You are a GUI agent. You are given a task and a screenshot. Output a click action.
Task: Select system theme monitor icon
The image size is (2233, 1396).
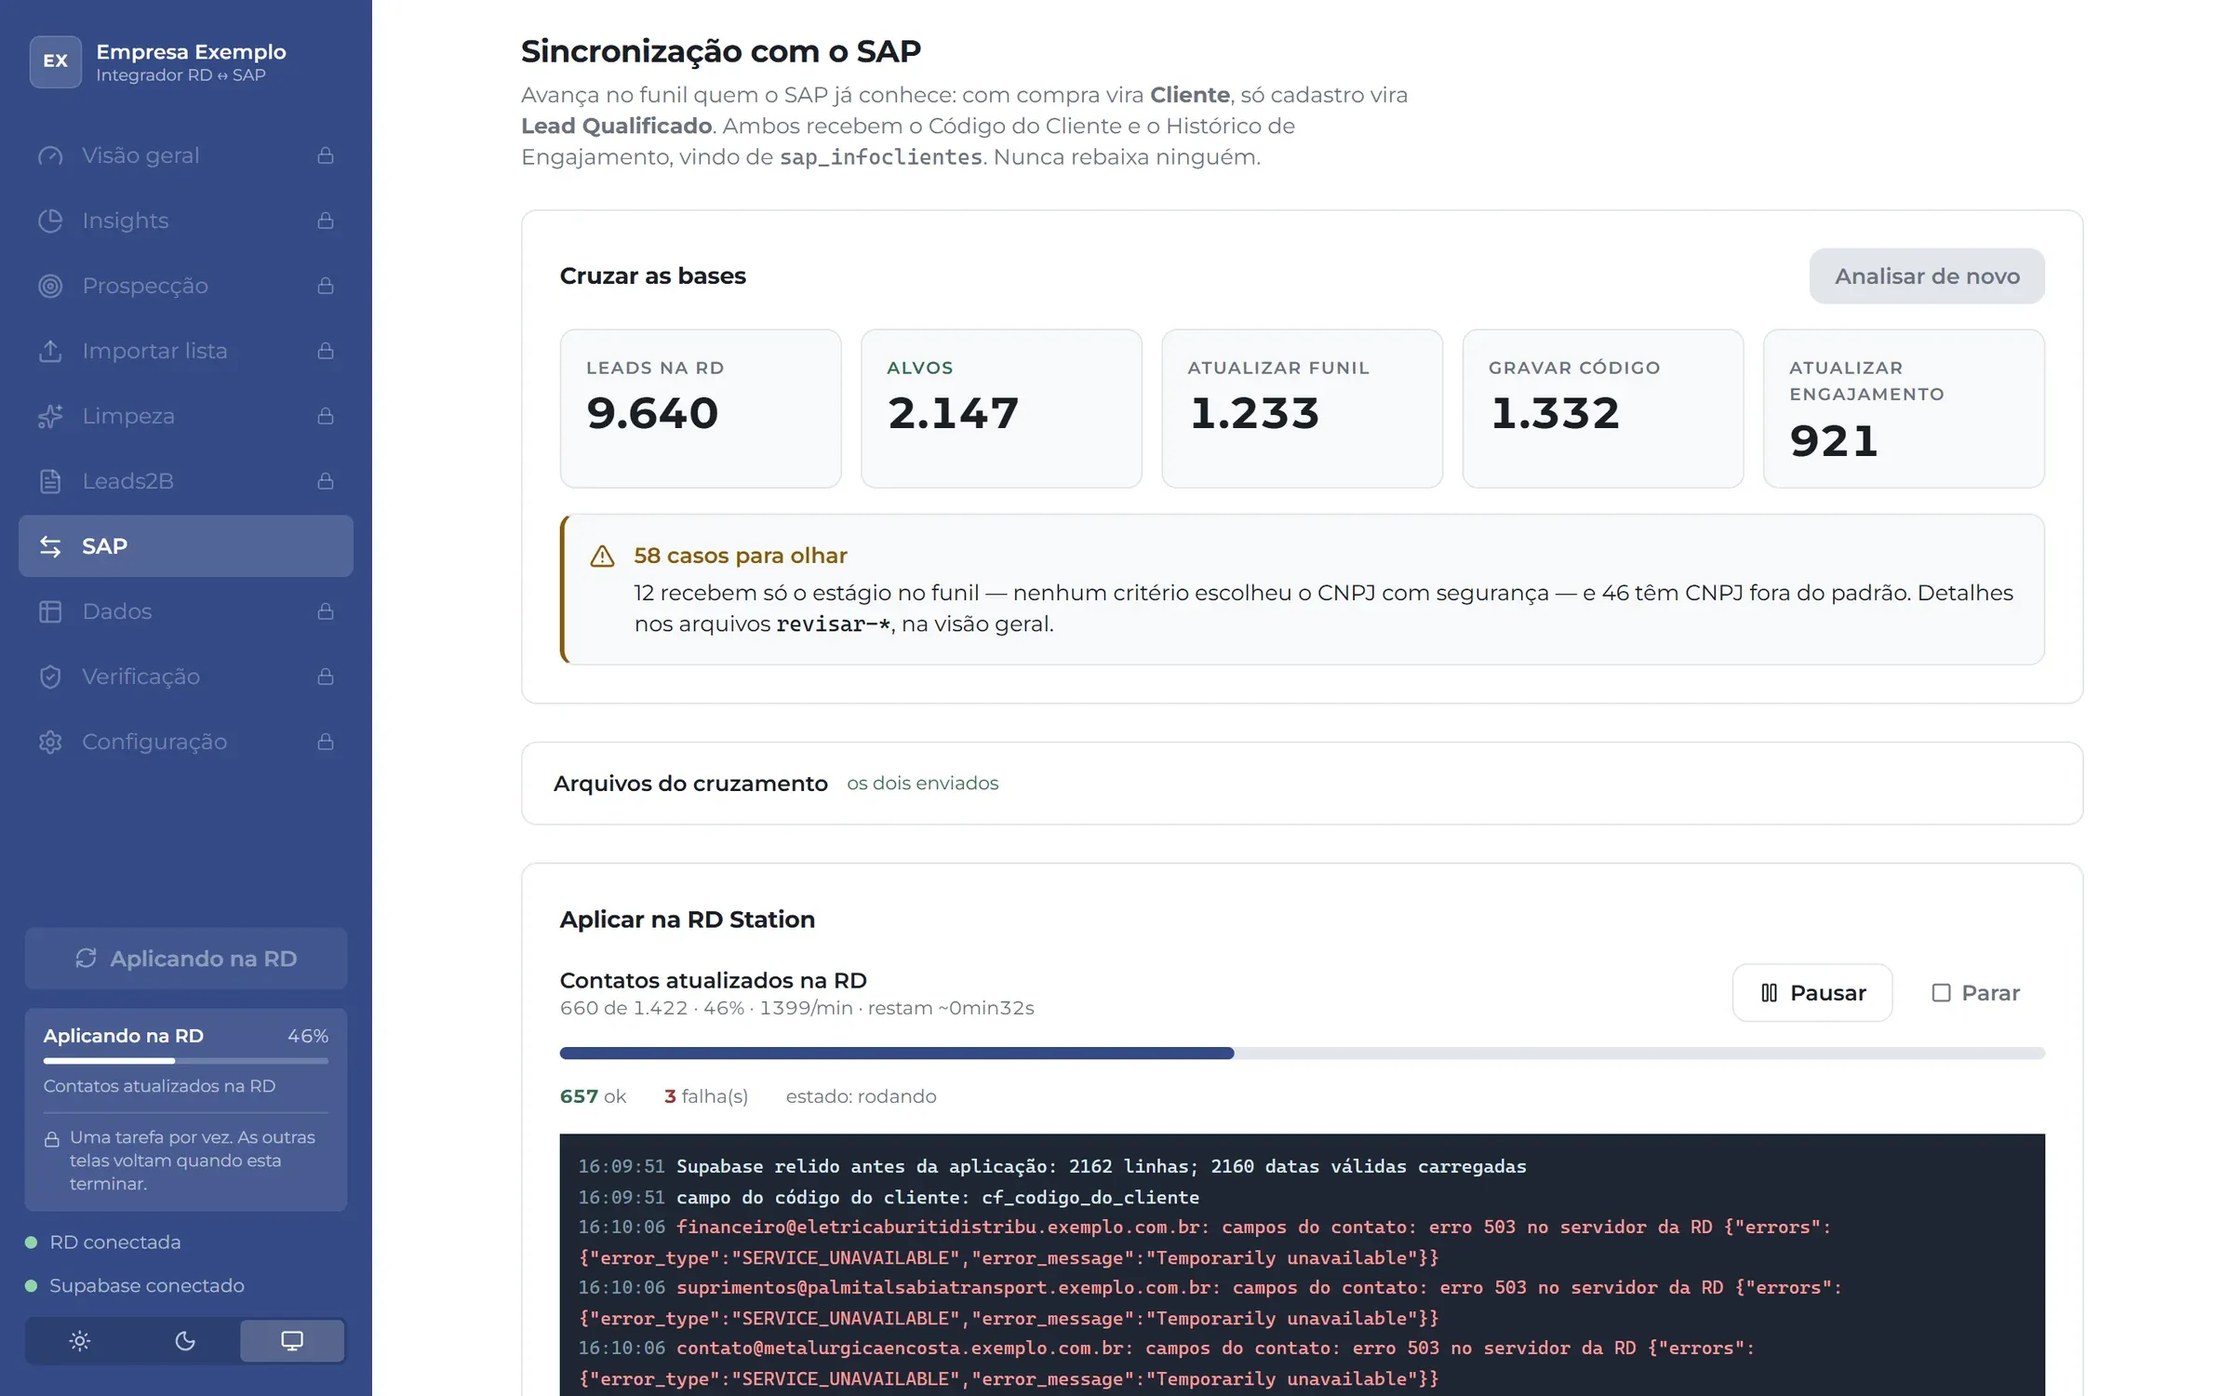[292, 1341]
